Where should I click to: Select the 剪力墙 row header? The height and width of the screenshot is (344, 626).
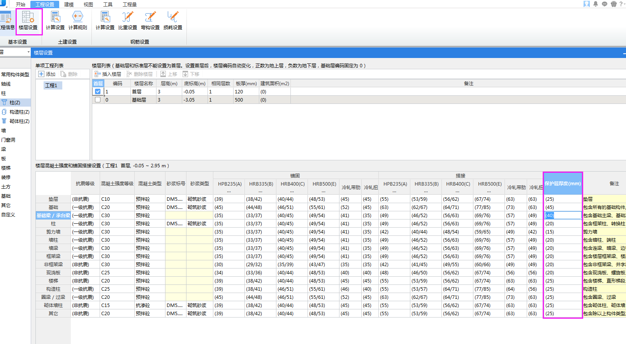point(53,232)
